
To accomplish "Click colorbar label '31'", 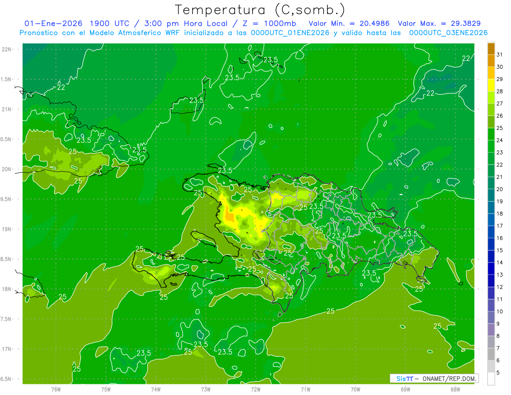I will (x=500, y=55).
